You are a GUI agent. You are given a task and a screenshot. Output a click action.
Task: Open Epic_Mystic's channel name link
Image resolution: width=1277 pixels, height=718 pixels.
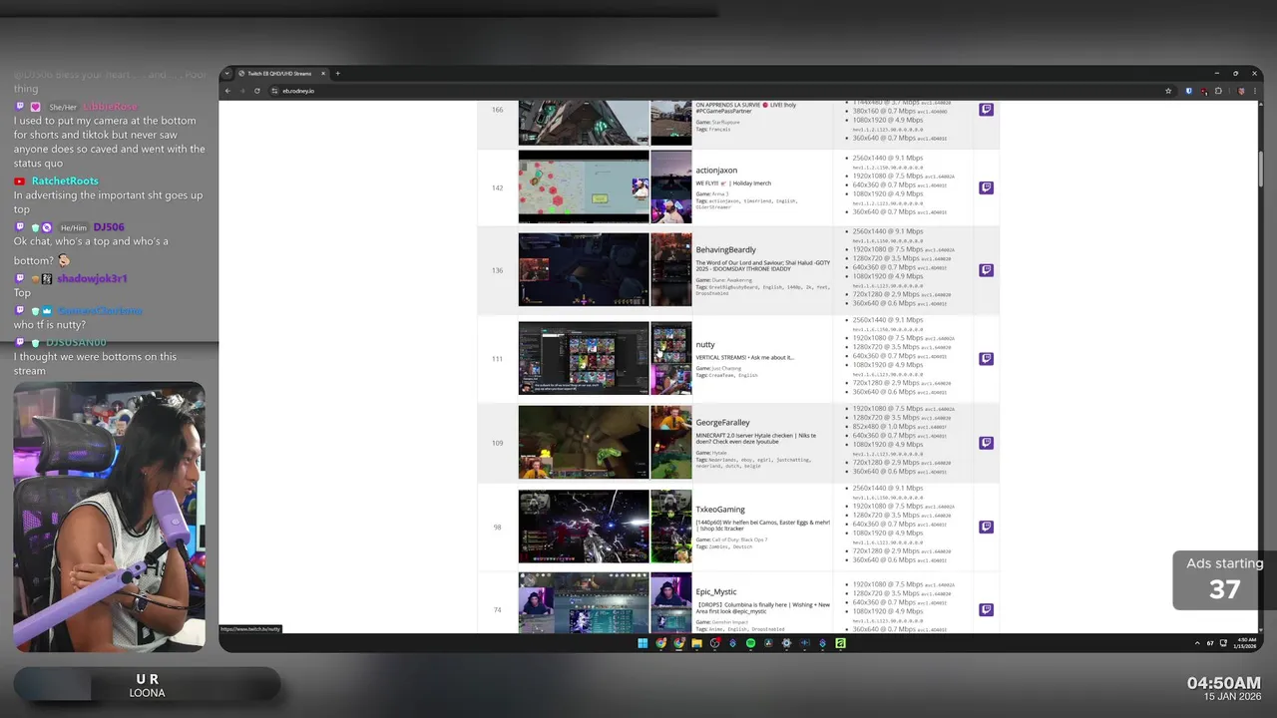click(x=716, y=592)
